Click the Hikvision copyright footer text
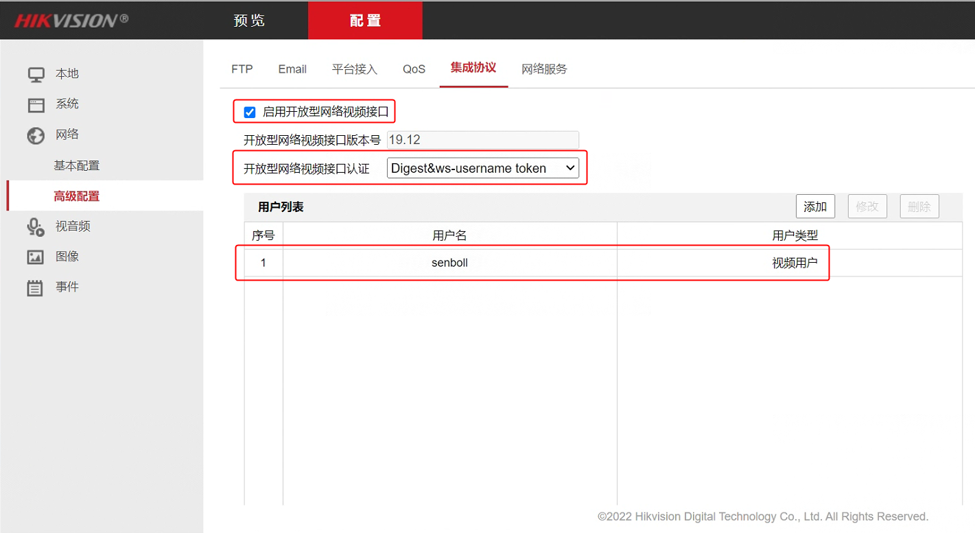Image resolution: width=975 pixels, height=533 pixels. click(763, 517)
